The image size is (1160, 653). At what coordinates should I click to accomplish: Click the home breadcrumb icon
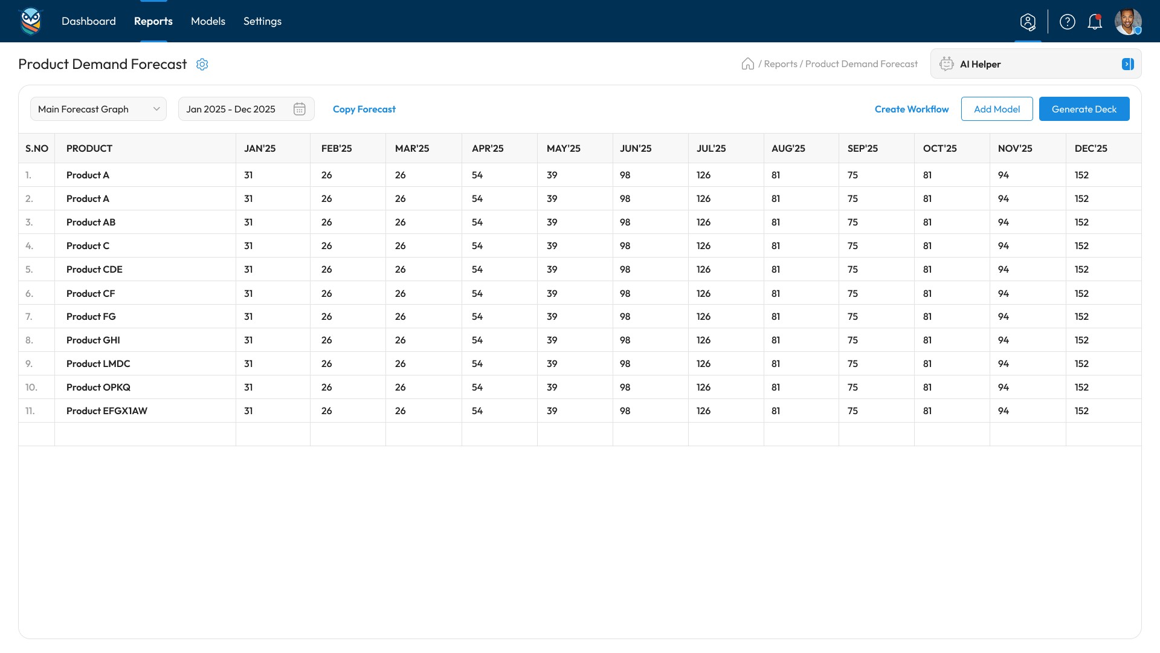coord(747,64)
